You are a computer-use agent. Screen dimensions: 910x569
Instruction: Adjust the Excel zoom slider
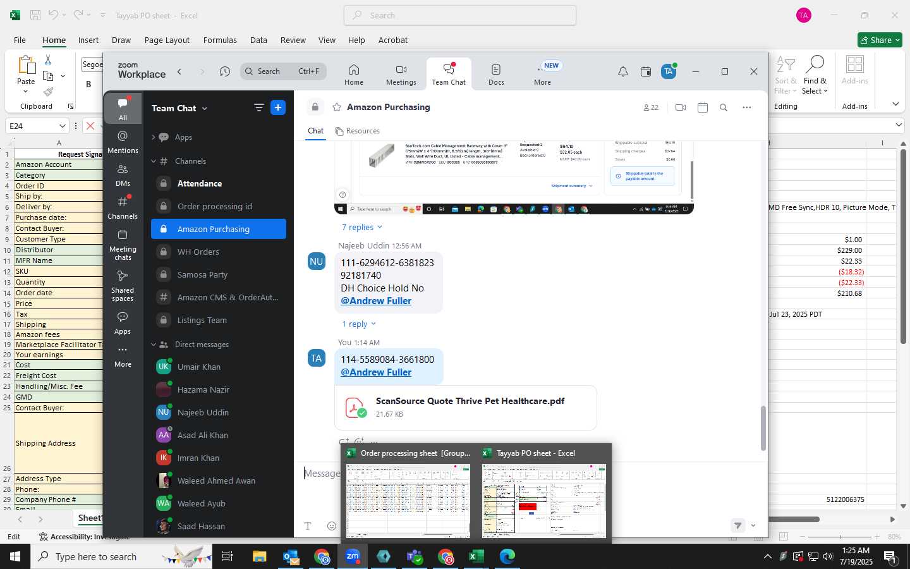[x=840, y=537]
